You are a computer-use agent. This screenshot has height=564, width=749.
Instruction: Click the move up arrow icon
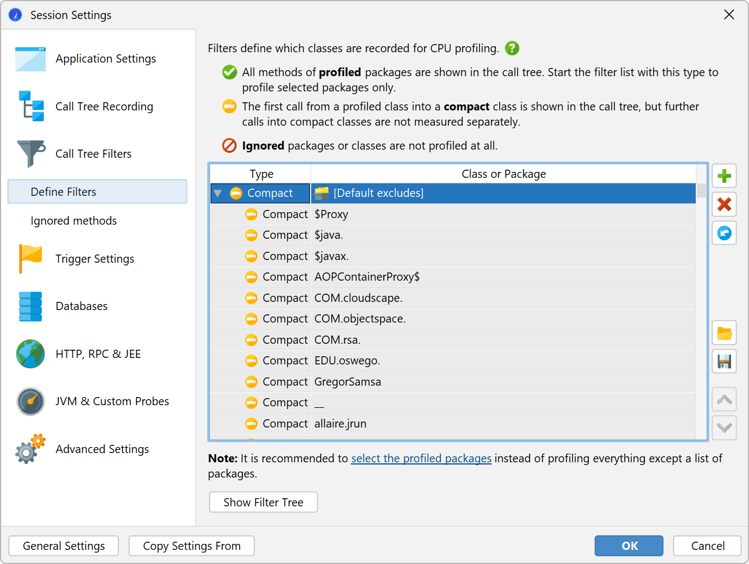pyautogui.click(x=724, y=400)
